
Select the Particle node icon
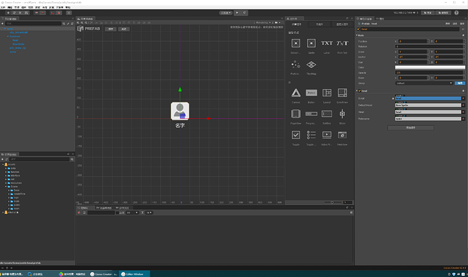tap(295, 64)
